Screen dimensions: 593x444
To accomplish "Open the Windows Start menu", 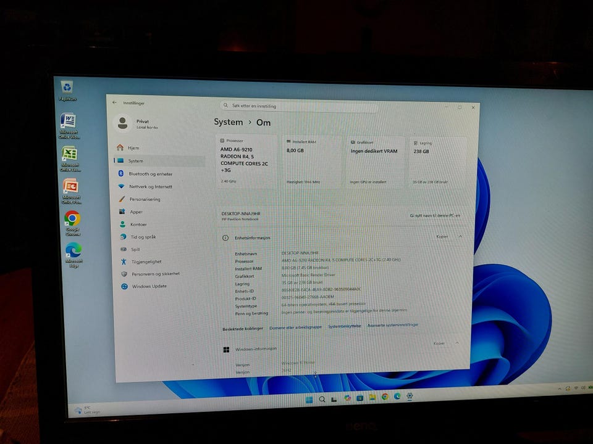I will (x=309, y=400).
